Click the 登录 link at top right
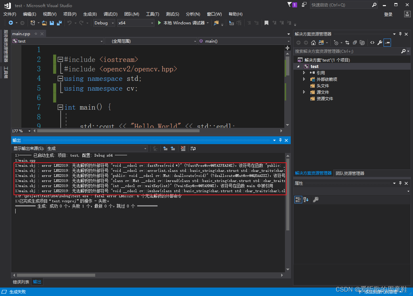Viewport: 413px width, 296px height. (x=388, y=15)
